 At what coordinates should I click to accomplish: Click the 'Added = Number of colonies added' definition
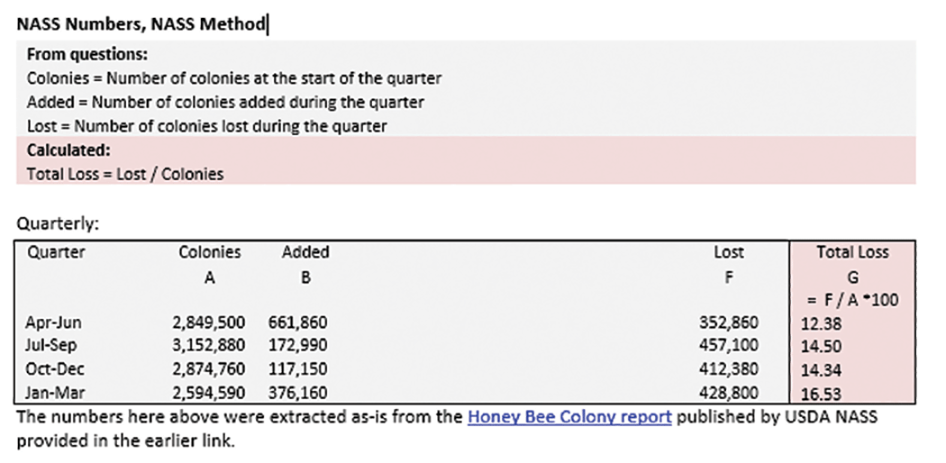point(225,103)
